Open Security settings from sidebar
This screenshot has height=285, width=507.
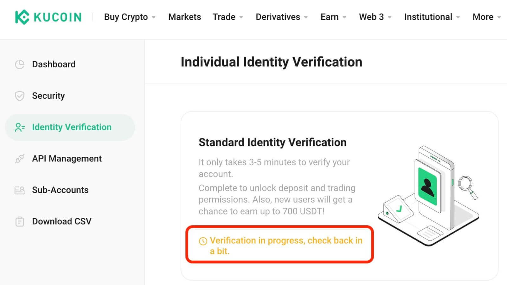point(48,96)
